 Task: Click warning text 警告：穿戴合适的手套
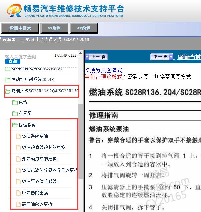pyautogui.click(x=145, y=140)
